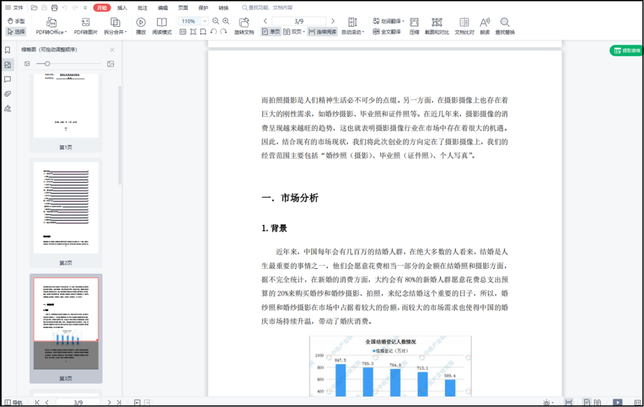644x407 pixels.
Task: Click the 压缩 compress tool
Action: point(414,26)
